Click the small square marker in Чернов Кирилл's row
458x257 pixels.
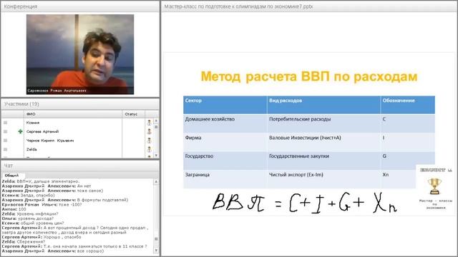(x=5, y=141)
